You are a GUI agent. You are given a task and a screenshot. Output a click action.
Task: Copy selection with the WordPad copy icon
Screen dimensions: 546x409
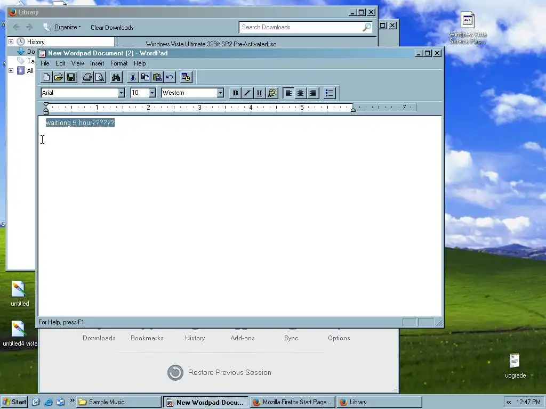[145, 77]
